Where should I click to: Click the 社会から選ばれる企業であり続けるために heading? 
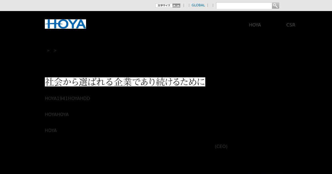[x=125, y=82]
